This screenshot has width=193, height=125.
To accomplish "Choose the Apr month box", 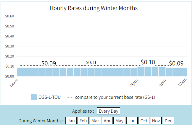I will [107, 121].
